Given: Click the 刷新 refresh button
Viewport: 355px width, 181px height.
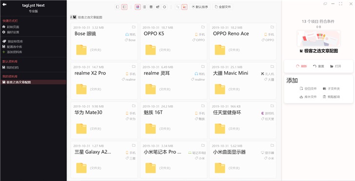Looking at the screenshot, I should 301,66.
